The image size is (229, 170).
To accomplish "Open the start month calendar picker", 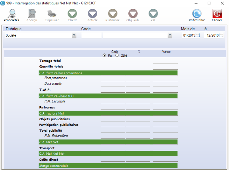I will [x=198, y=35].
